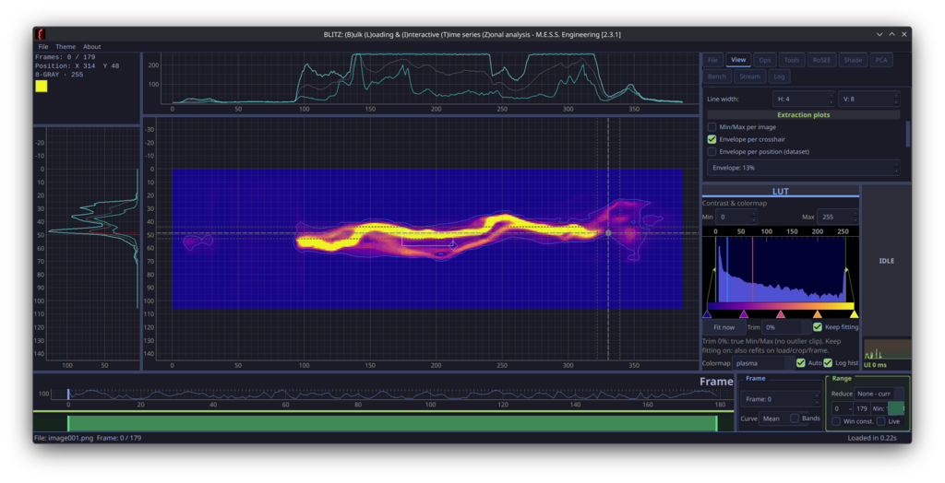Toggle the Log hist checkbox
Image resolution: width=945 pixels, height=483 pixels.
coord(828,362)
